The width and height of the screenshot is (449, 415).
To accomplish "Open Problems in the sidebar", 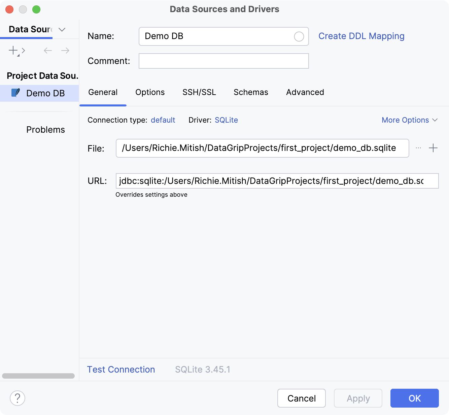I will tap(45, 129).
